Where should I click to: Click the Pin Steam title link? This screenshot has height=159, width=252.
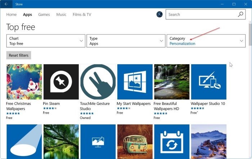(x=51, y=103)
